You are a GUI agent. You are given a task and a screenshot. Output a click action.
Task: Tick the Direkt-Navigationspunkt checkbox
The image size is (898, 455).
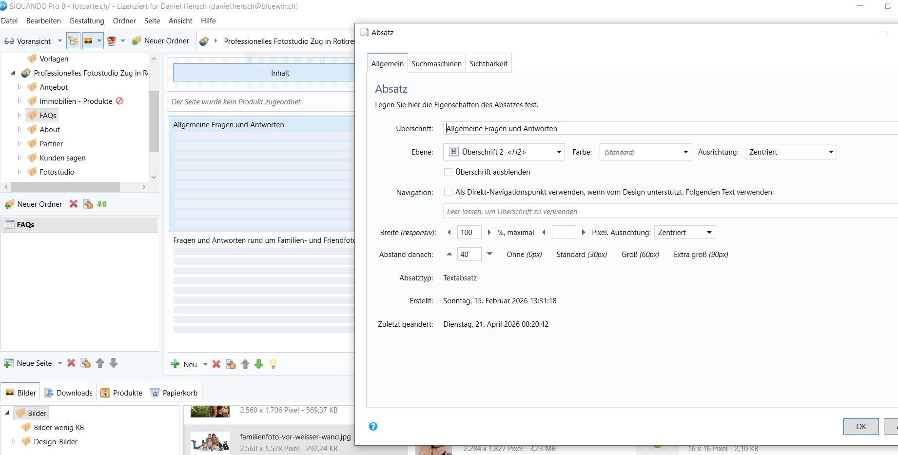(448, 192)
